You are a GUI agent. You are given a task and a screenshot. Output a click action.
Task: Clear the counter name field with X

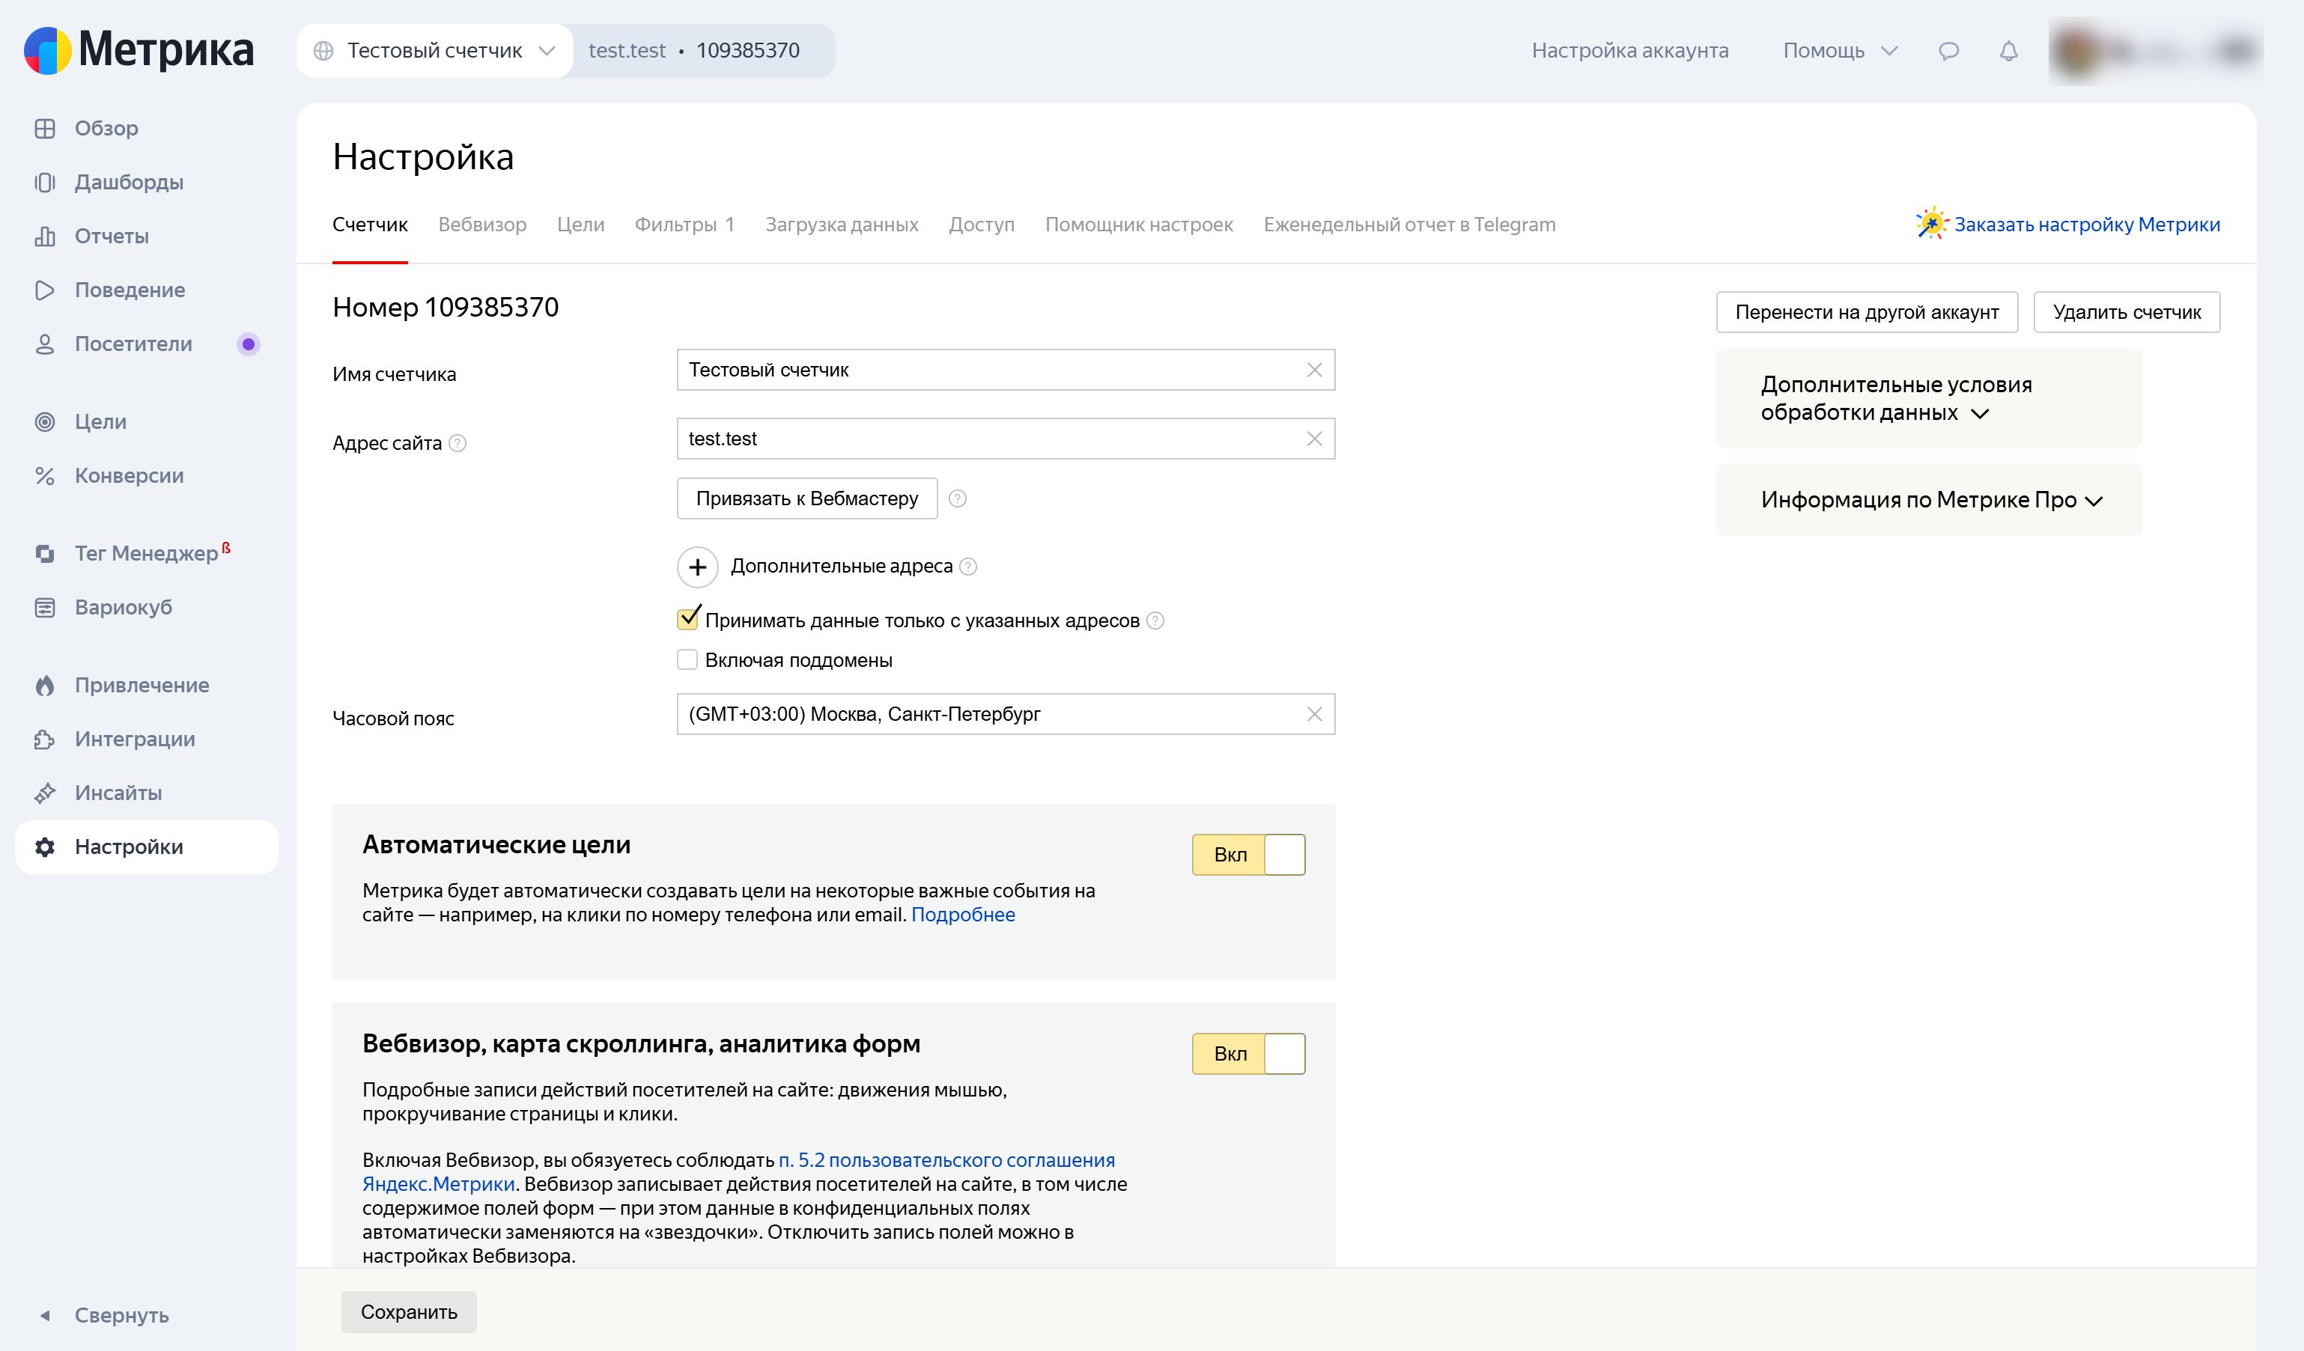coord(1315,370)
